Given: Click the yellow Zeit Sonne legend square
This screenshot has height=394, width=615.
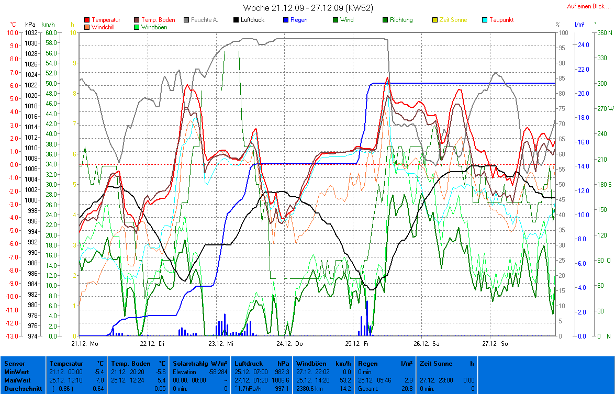Looking at the screenshot, I should coord(435,20).
